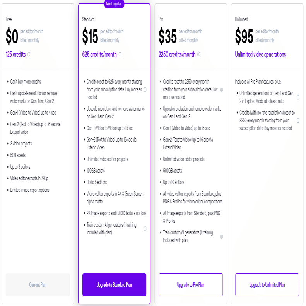The image size is (306, 306).
Task: Click the 625 credits/month label
Action: tap(99, 55)
